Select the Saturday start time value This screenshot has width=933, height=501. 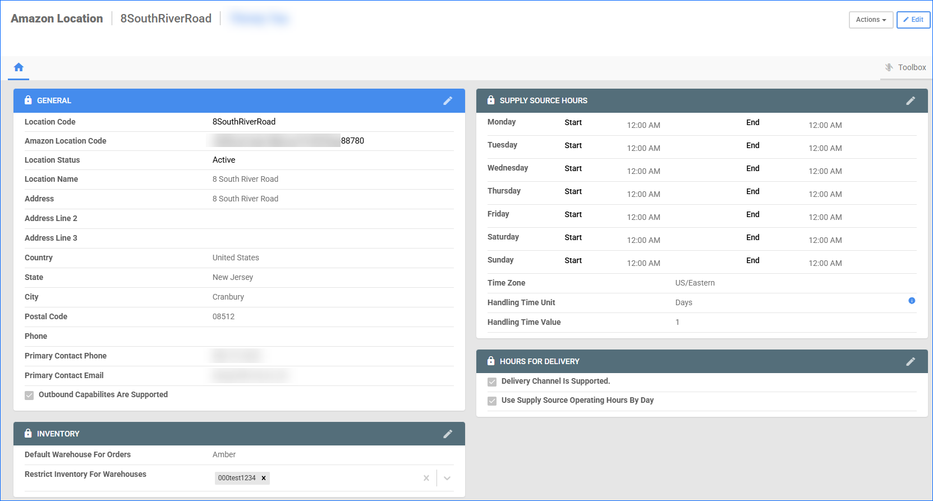pos(644,240)
